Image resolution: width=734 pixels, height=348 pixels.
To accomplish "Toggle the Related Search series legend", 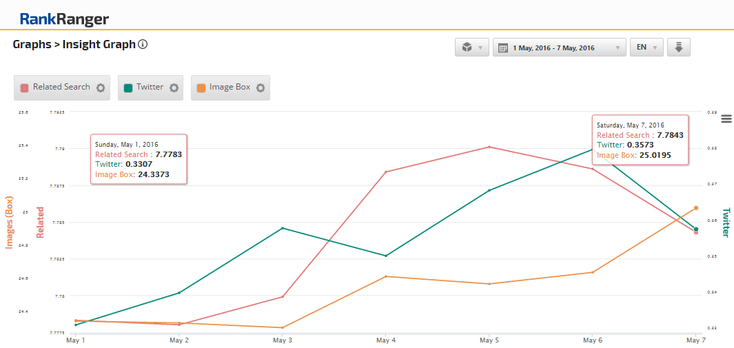I will point(61,88).
